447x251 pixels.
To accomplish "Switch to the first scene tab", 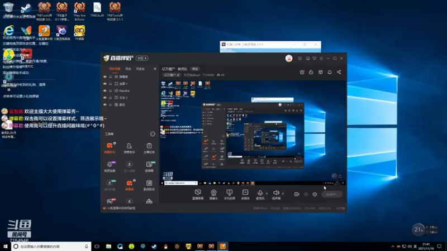I will pyautogui.click(x=115, y=69).
